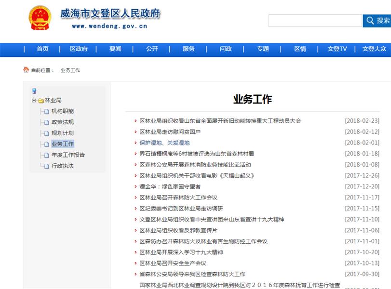Click the blue globe icon above the sidebar tree

tap(33, 91)
